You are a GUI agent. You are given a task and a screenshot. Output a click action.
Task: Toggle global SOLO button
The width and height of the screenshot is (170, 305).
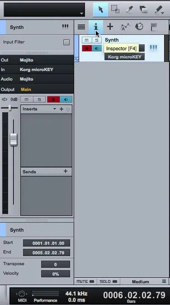pyautogui.click(x=109, y=281)
